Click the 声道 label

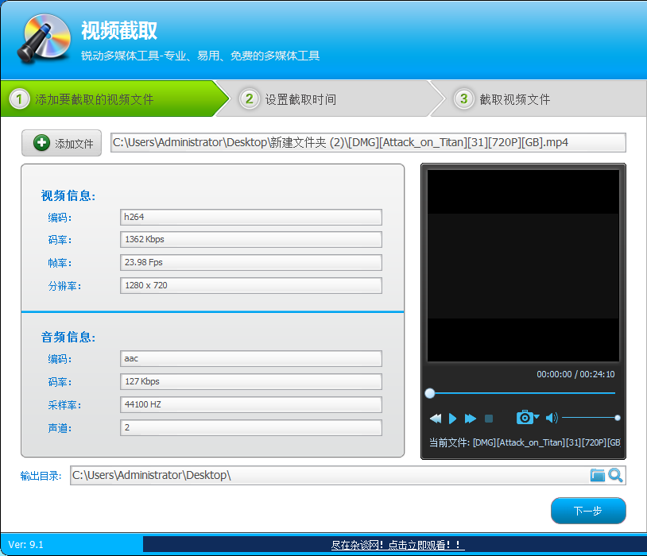(60, 428)
